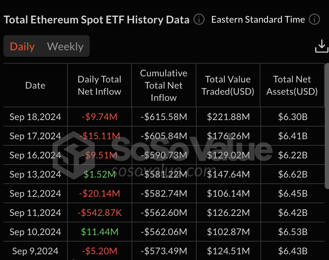The height and width of the screenshot is (260, 329).
Task: Select the Daily tab
Action: (22, 46)
